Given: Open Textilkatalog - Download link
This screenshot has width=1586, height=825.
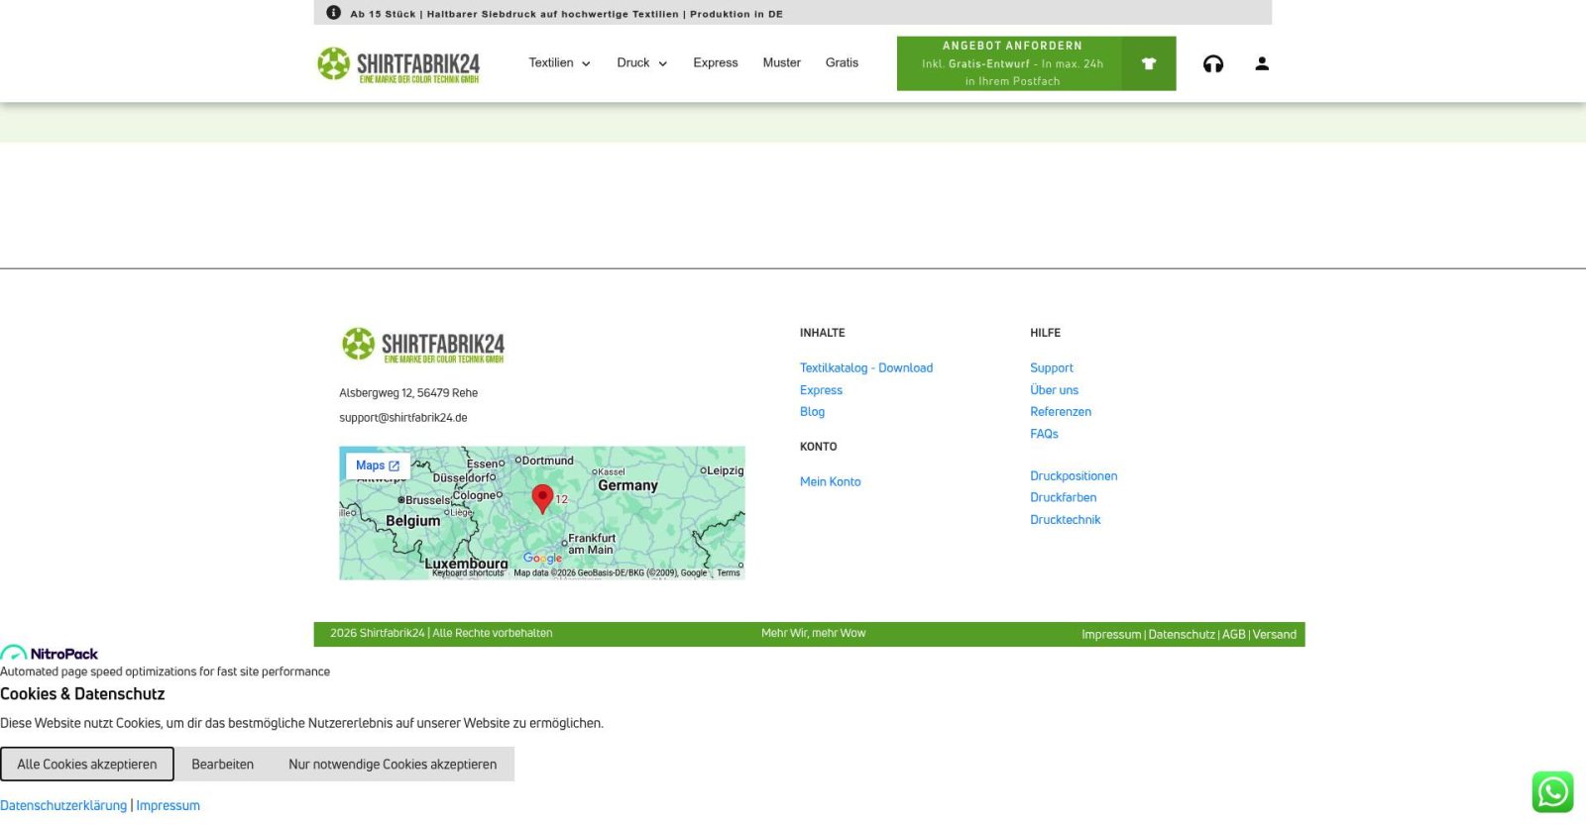Looking at the screenshot, I should [865, 368].
